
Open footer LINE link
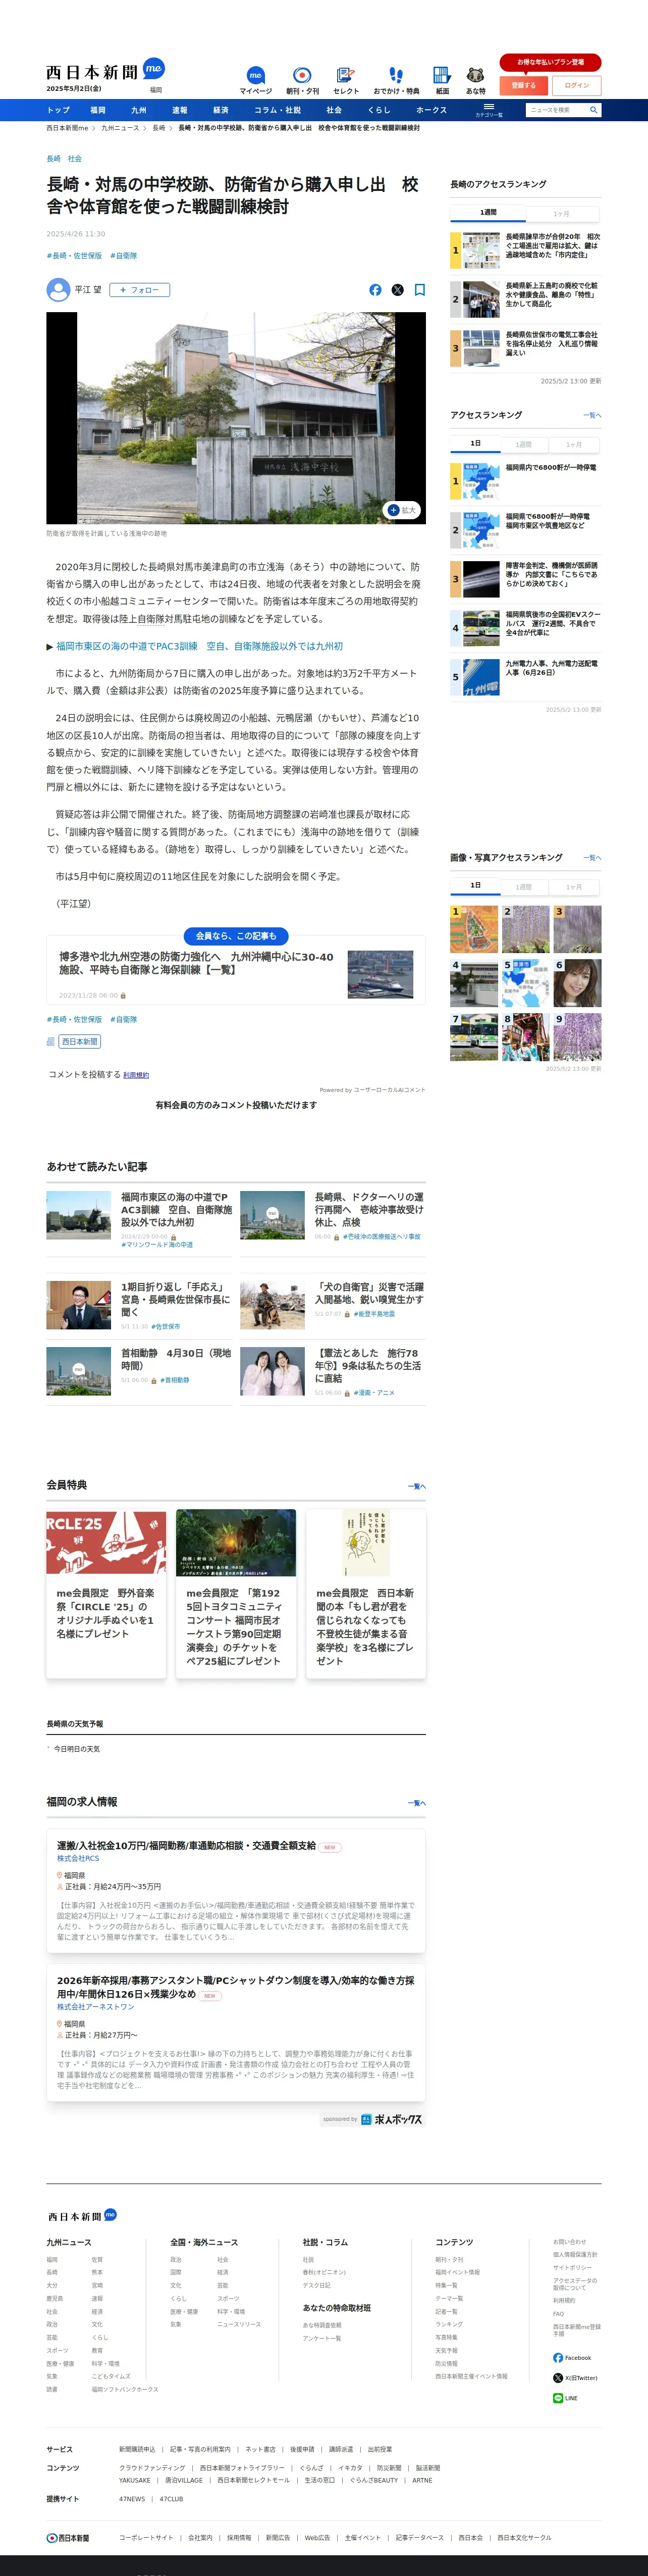[565, 2397]
